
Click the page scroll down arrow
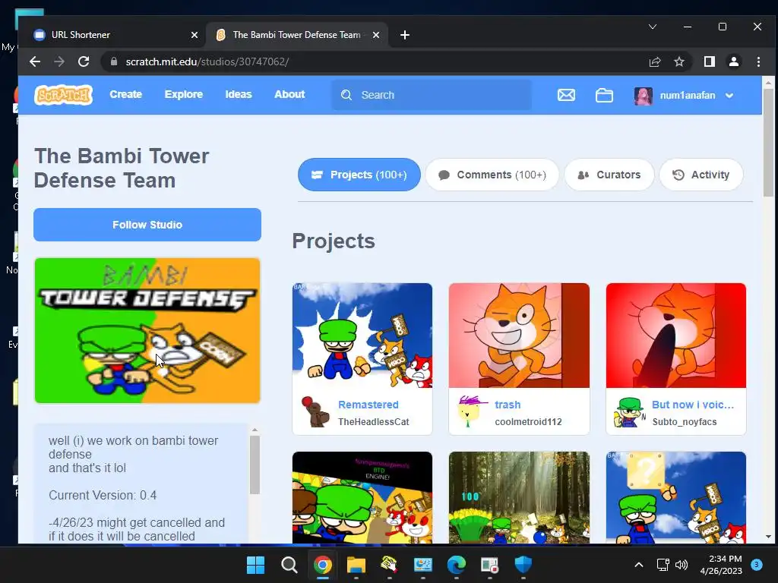click(768, 537)
